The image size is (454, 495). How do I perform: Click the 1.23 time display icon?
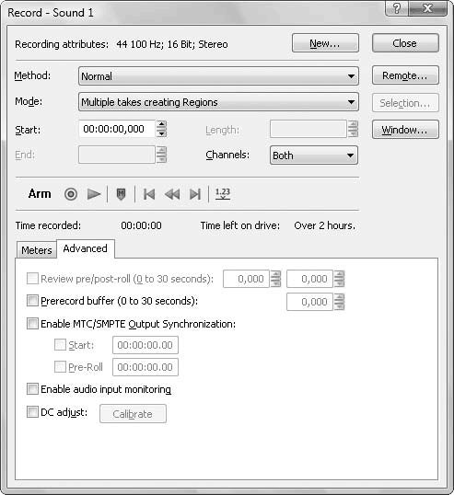[223, 193]
